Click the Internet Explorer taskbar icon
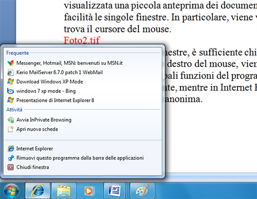The height and width of the screenshot is (199, 257). coord(38,190)
